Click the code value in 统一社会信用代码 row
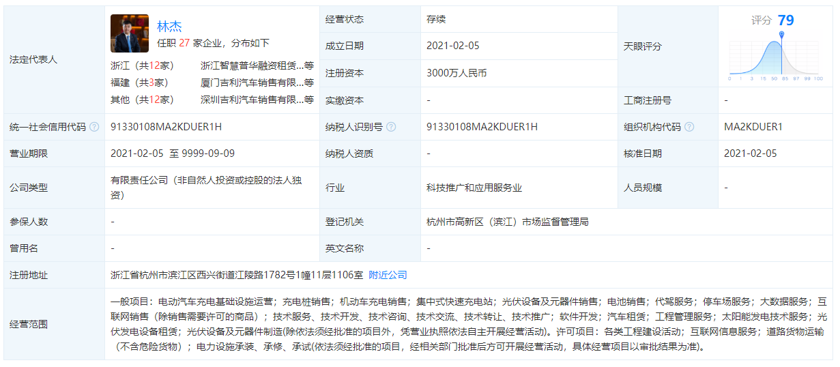 point(166,127)
